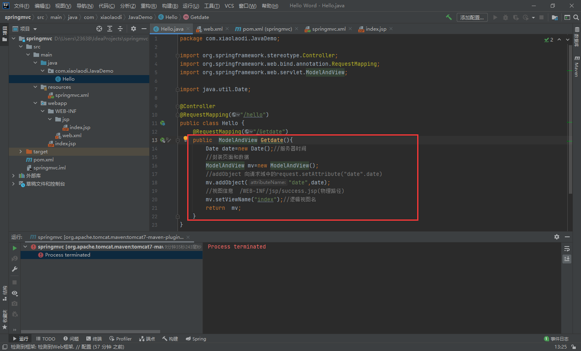Open the Maven tool window
Image resolution: width=581 pixels, height=351 pixels.
pyautogui.click(x=577, y=66)
